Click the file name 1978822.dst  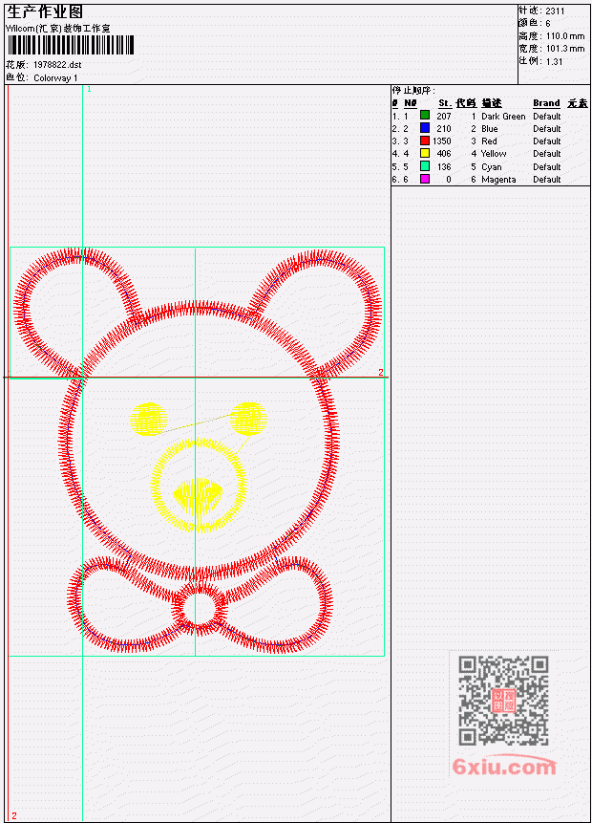click(57, 65)
